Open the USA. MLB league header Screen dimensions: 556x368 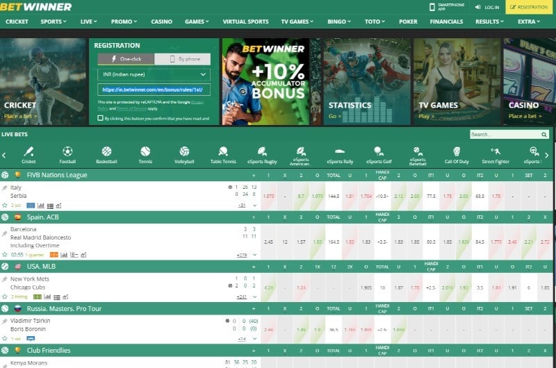[41, 267]
